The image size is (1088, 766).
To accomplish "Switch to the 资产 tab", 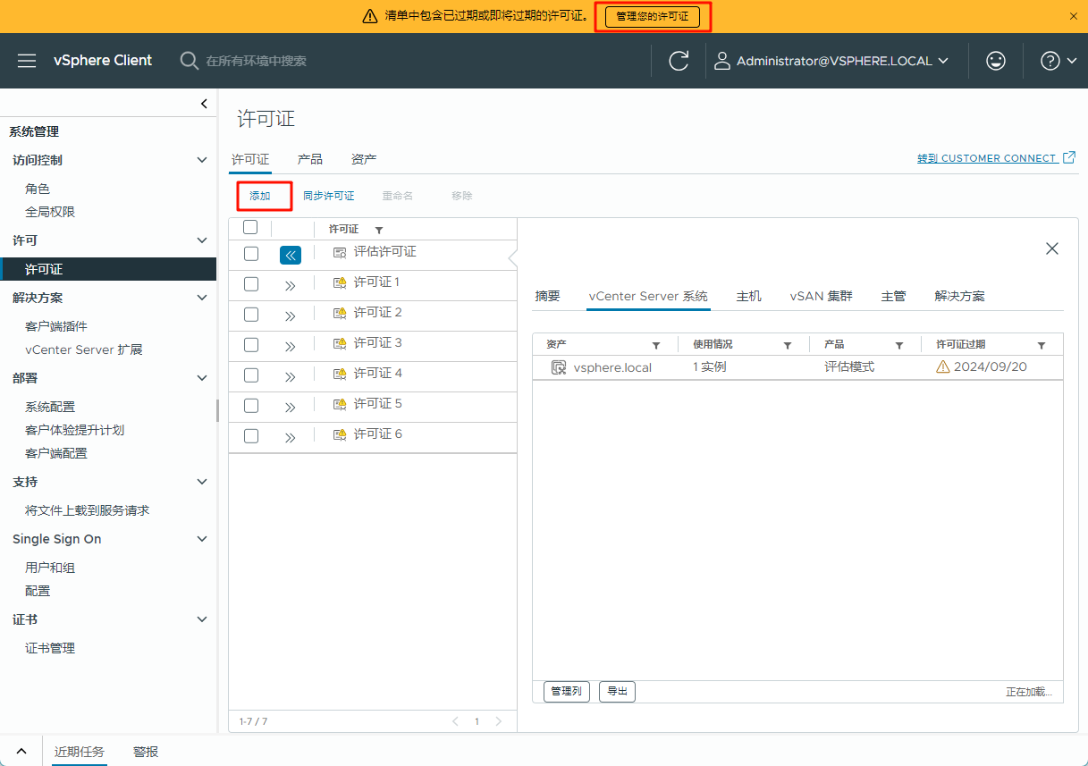I will [x=364, y=159].
